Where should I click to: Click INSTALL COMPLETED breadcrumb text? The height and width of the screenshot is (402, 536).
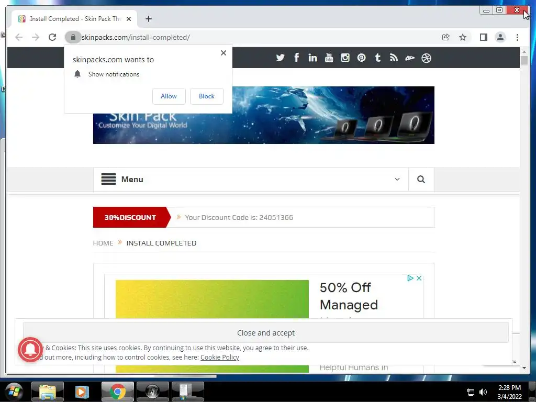click(161, 243)
